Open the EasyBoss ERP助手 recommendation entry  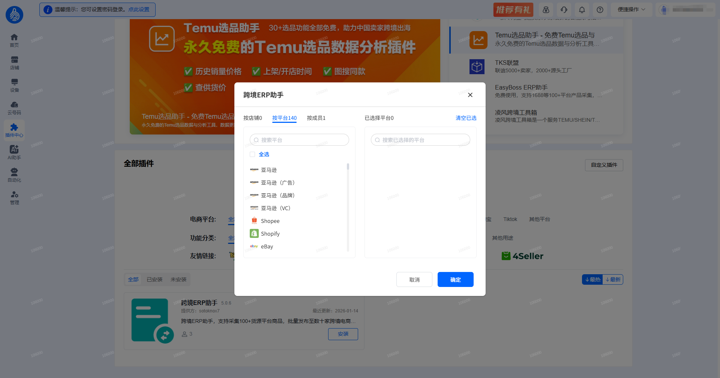(536, 91)
